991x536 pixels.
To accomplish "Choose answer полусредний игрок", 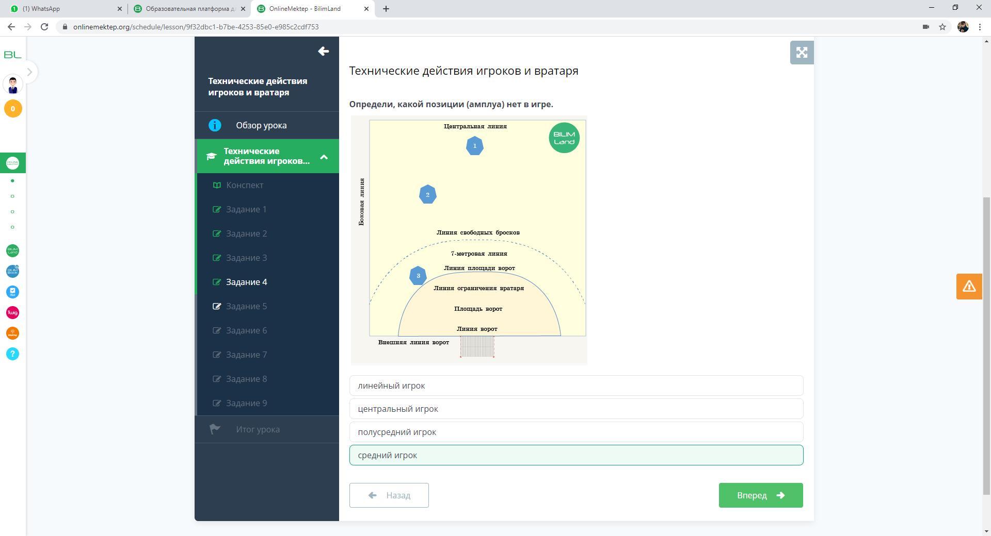I will pyautogui.click(x=576, y=432).
